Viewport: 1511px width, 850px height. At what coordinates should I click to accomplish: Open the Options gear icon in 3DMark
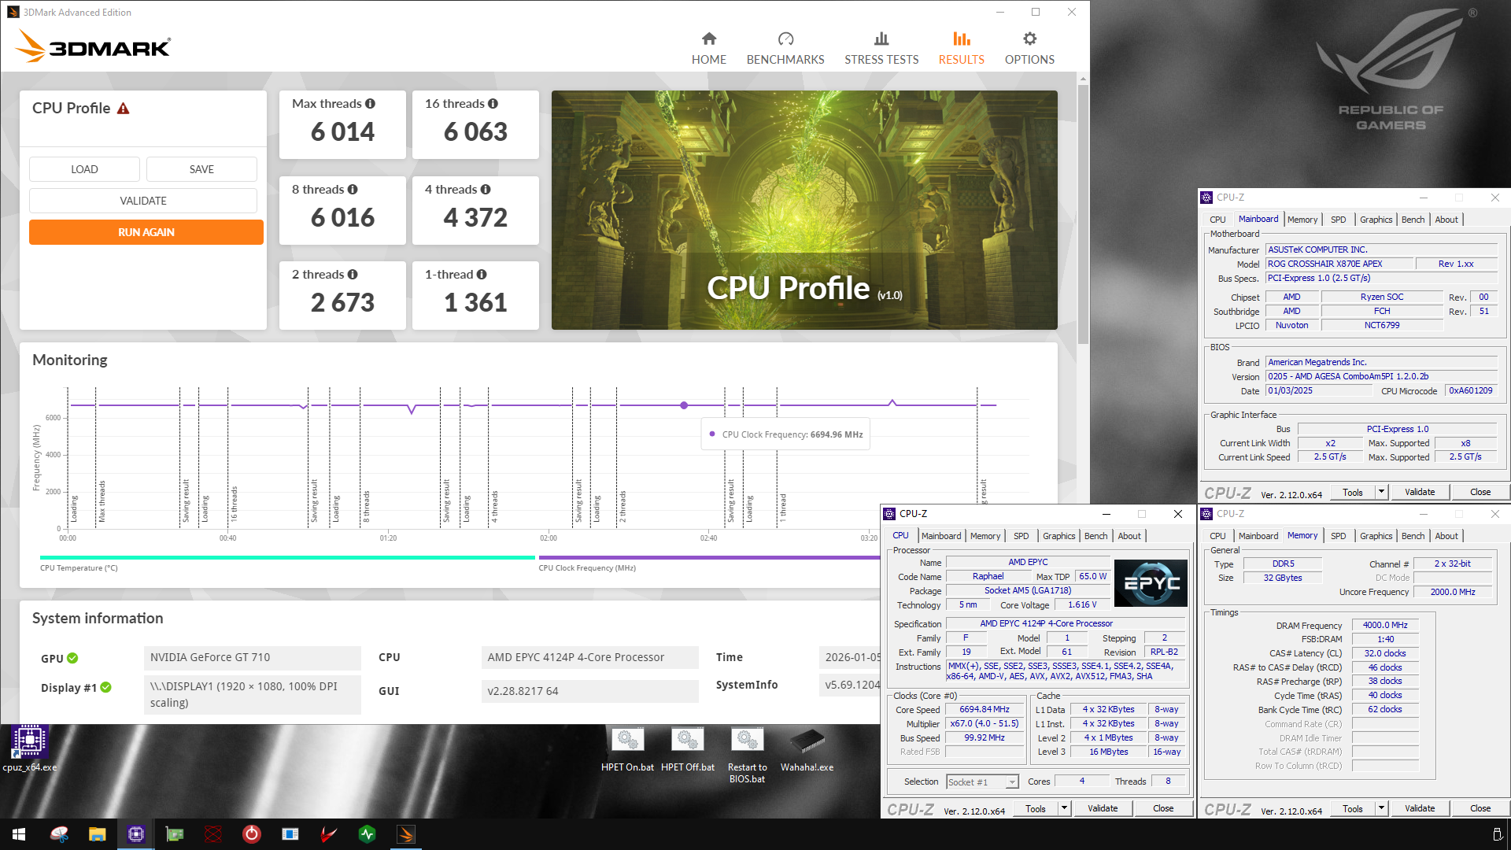tap(1029, 39)
